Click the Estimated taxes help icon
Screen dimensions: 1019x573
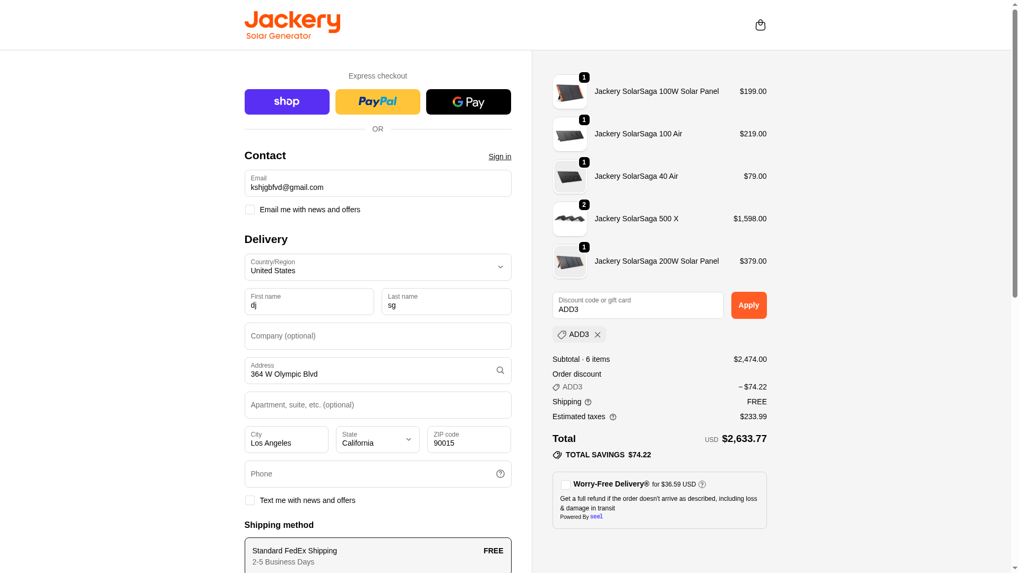[x=613, y=417]
